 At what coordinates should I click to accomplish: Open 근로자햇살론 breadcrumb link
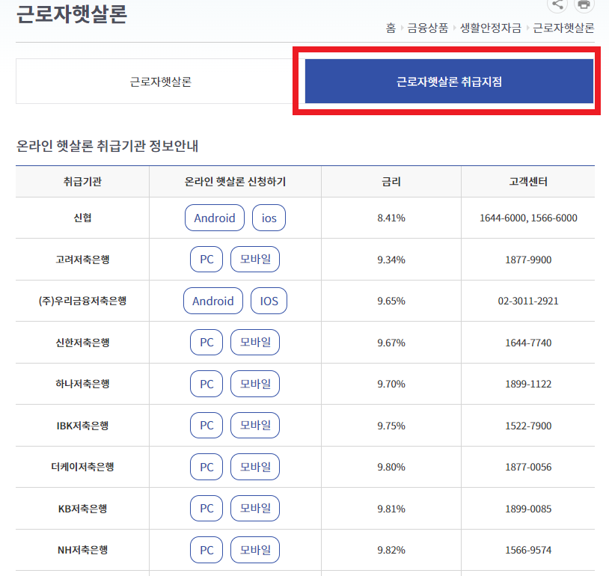click(x=563, y=28)
